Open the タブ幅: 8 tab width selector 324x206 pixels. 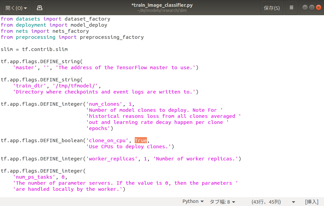[x=222, y=202]
